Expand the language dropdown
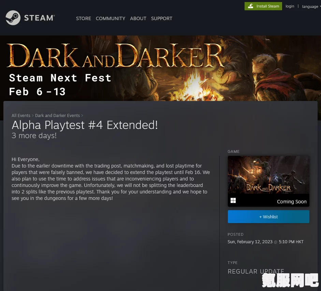The height and width of the screenshot is (291, 321). coord(311,6)
